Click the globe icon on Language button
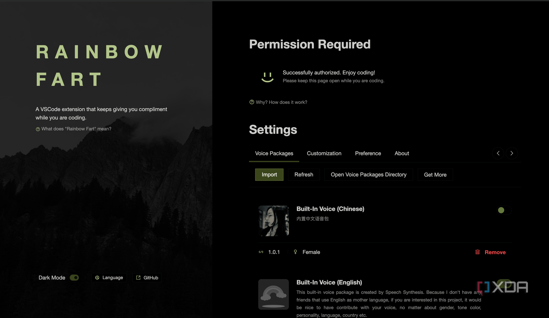Screen dimensions: 549x318 click(x=97, y=278)
